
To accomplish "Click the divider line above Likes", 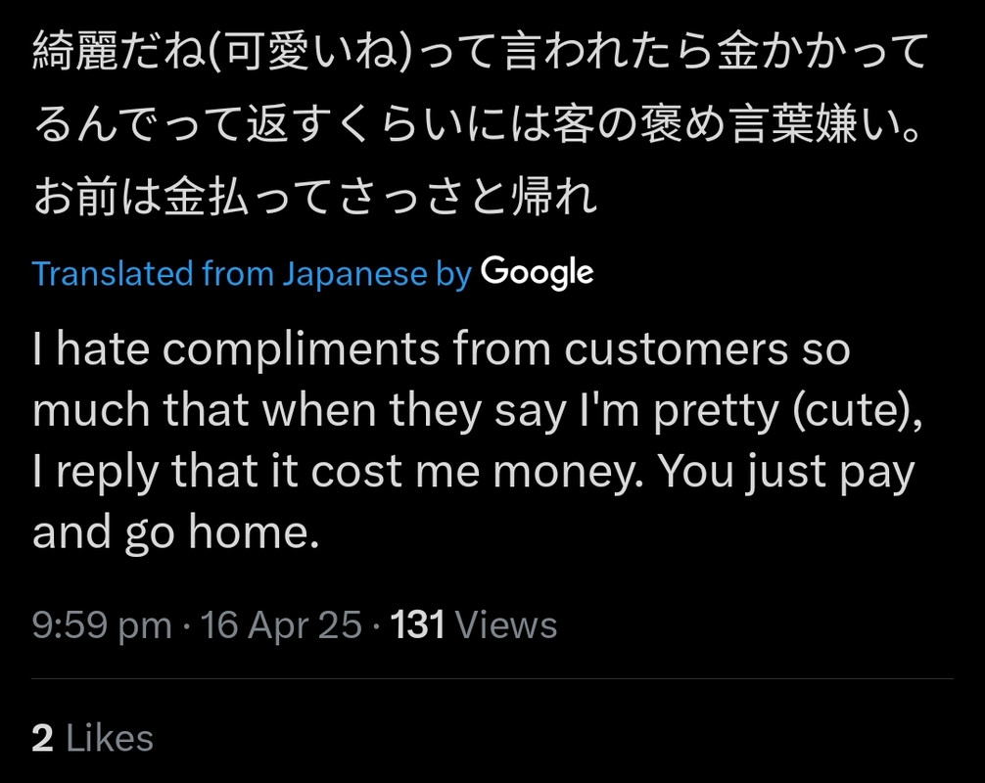I will [492, 679].
